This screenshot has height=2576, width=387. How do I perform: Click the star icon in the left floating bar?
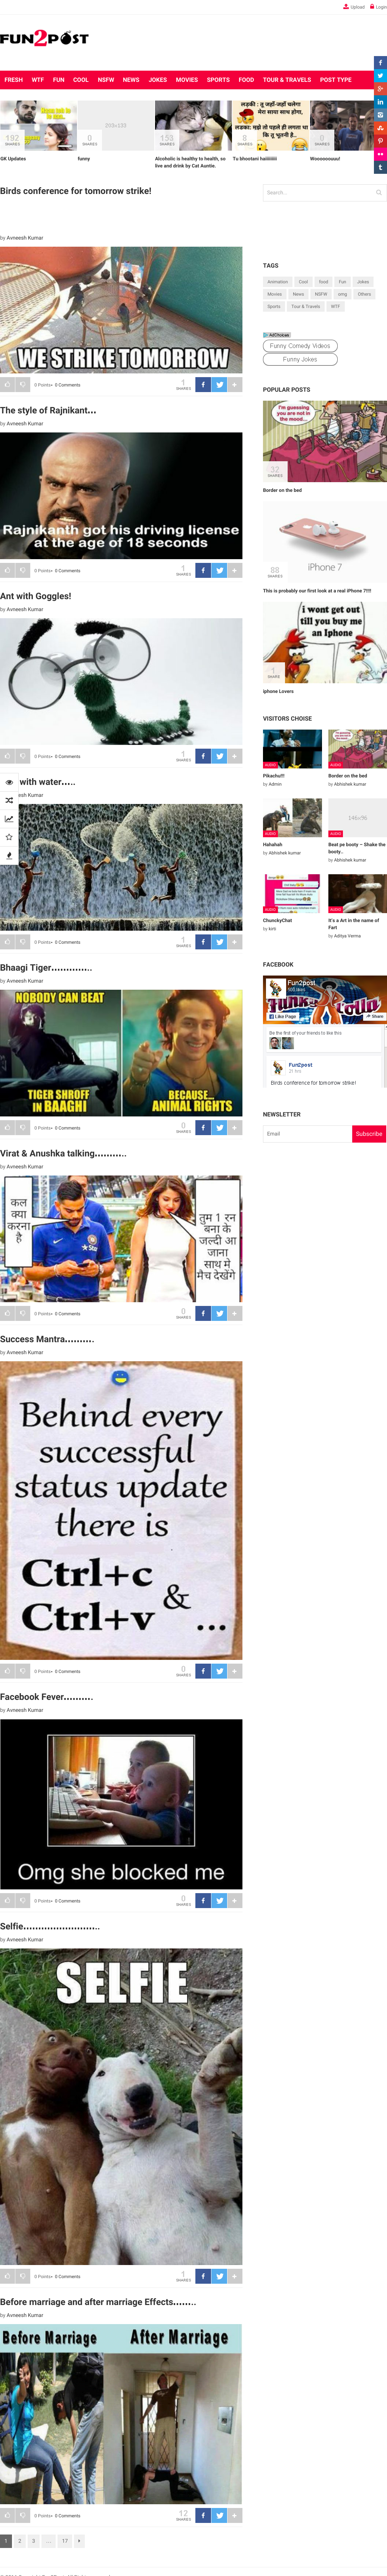coord(9,837)
